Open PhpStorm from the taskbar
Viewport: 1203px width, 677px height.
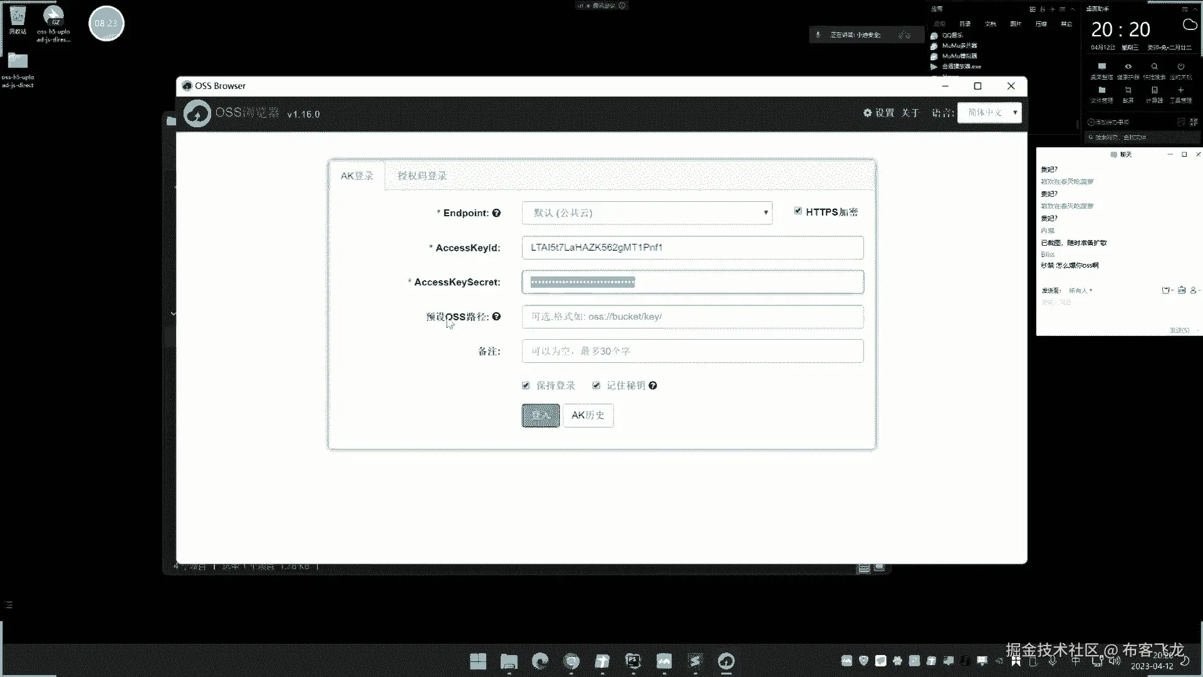coord(633,661)
